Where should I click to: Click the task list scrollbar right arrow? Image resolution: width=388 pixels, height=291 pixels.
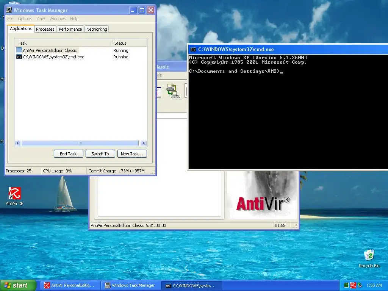pyautogui.click(x=144, y=143)
